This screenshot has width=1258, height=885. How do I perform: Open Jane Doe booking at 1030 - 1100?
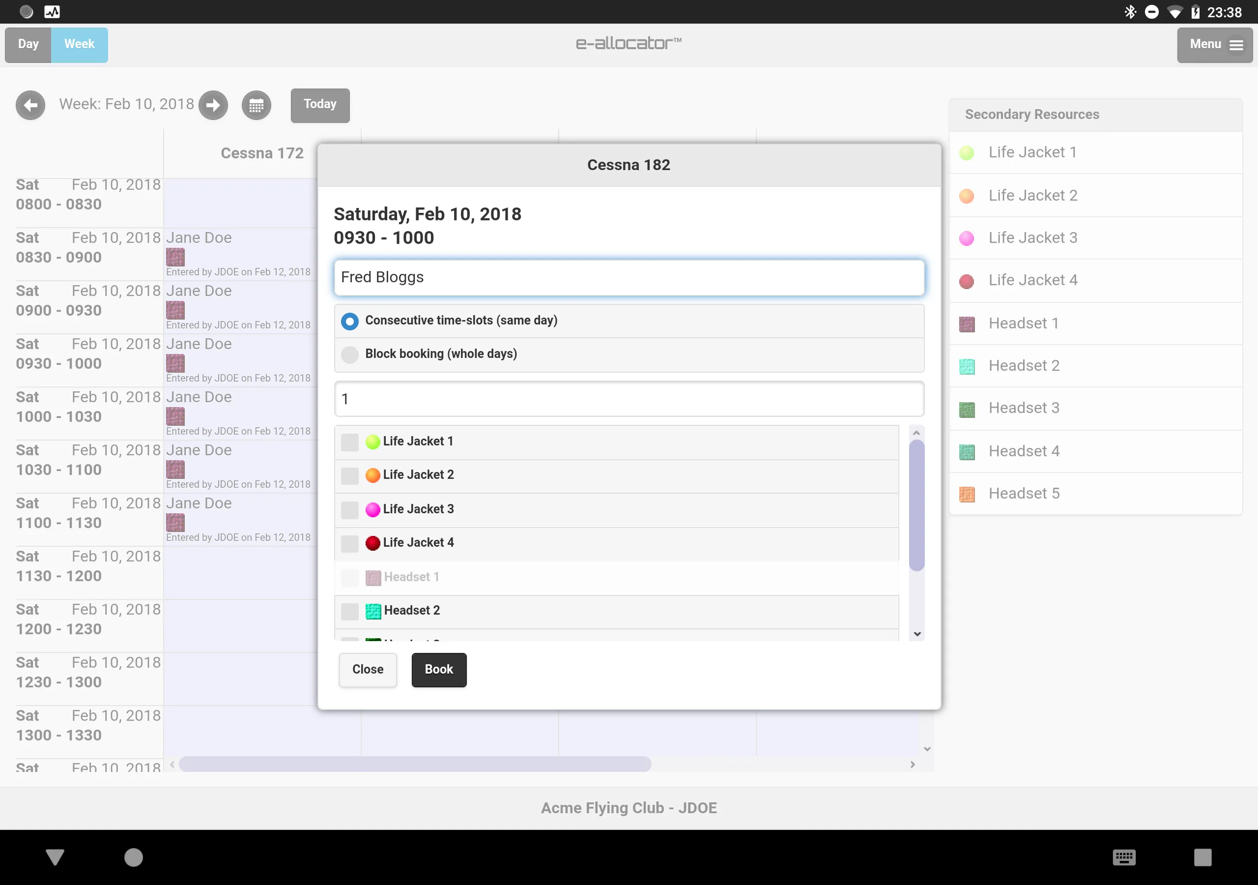point(240,467)
